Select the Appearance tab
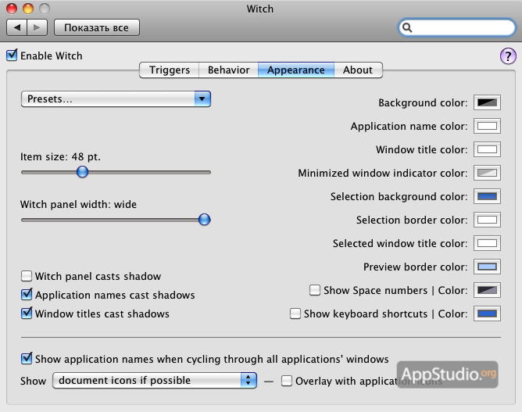The width and height of the screenshot is (522, 412). [296, 70]
